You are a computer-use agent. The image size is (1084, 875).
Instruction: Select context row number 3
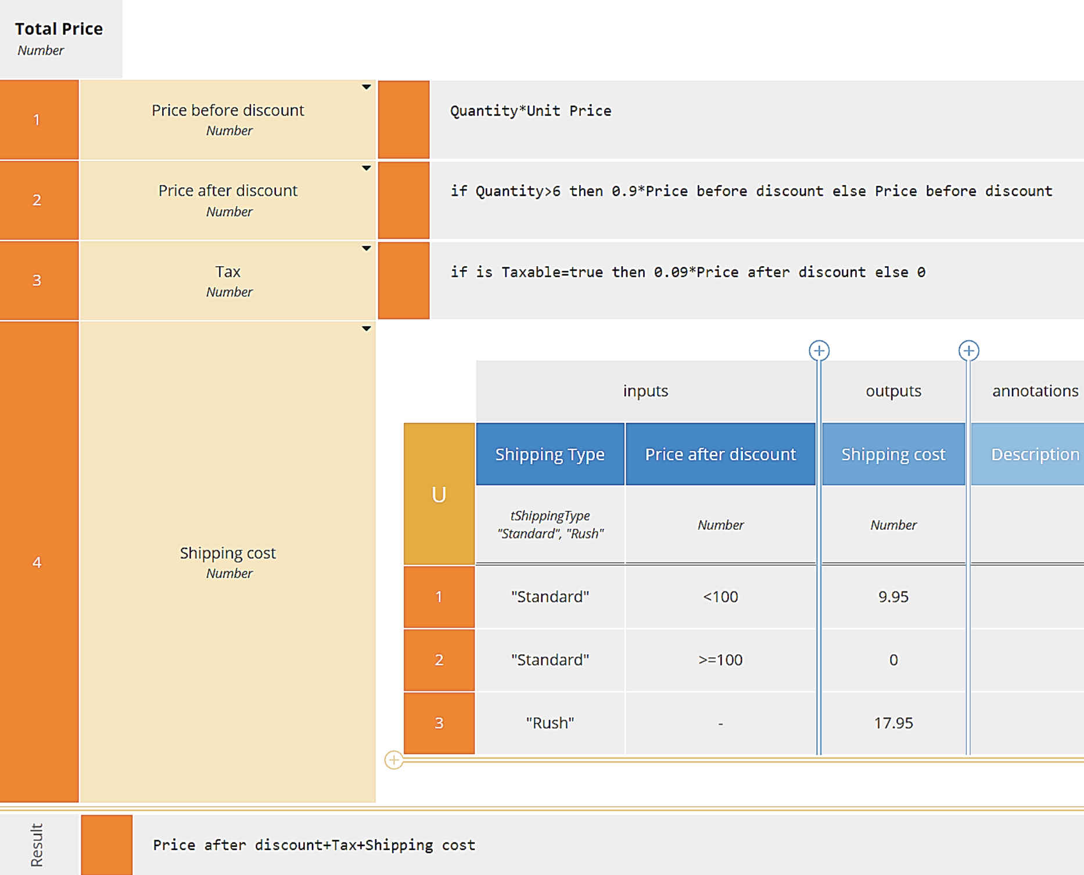click(37, 280)
